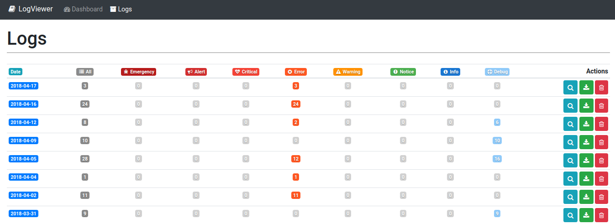Delete the 2018-04-05 log
The image size is (615, 224).
(602, 161)
